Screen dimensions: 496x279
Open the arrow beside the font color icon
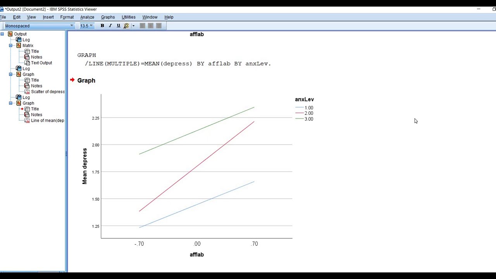(133, 26)
